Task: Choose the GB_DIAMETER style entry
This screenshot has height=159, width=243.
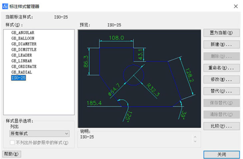Action: [24, 44]
